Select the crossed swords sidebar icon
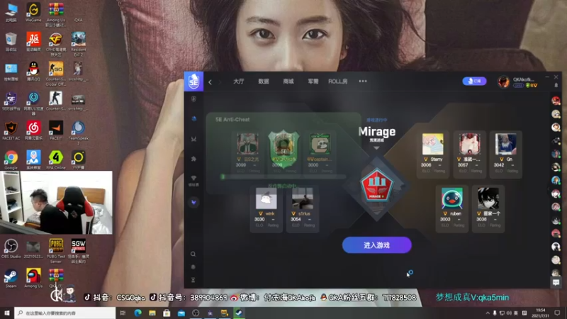The image size is (567, 319). click(x=193, y=139)
